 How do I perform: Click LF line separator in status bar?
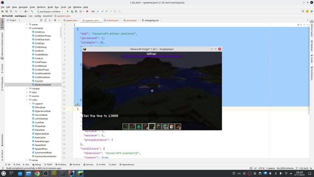pyautogui.click(x=255, y=168)
